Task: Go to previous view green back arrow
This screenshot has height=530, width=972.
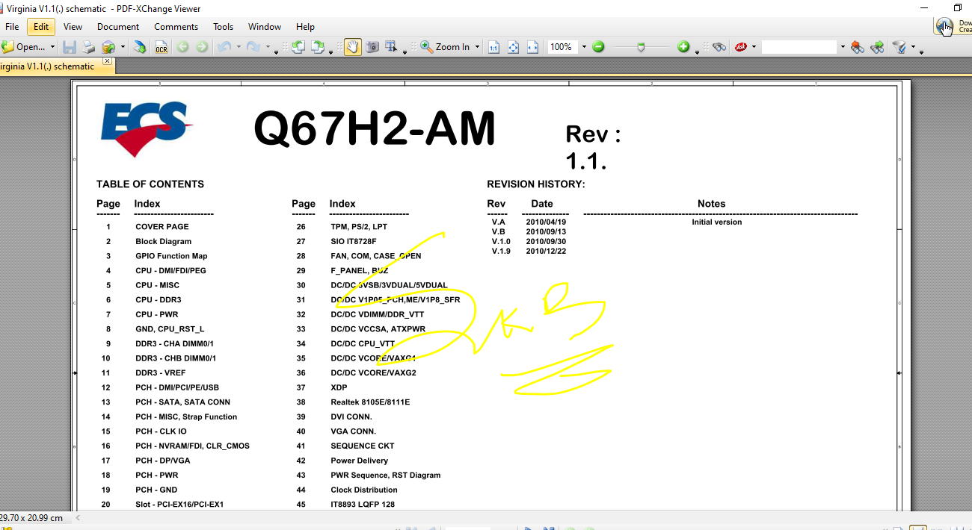Action: pos(183,47)
